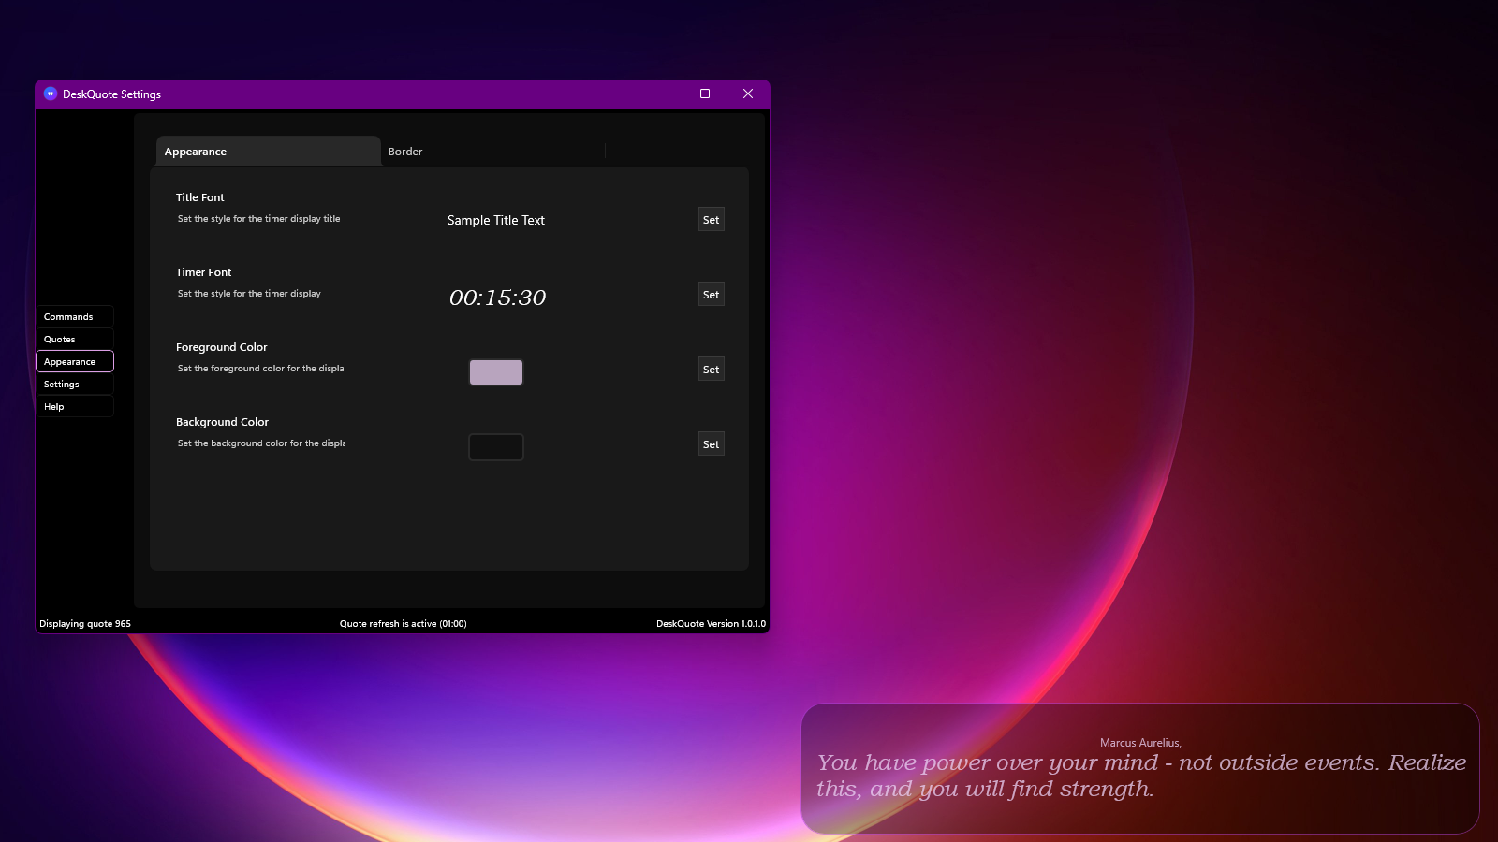1498x842 pixels.
Task: Open the Help section
Action: coord(74,406)
